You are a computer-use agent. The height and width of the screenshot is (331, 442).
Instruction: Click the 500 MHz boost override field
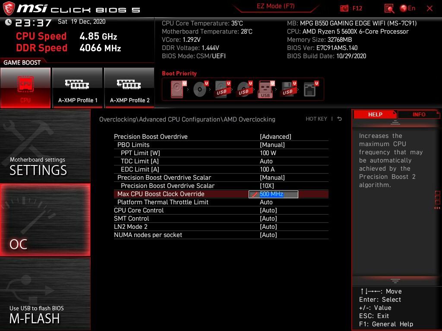point(273,194)
